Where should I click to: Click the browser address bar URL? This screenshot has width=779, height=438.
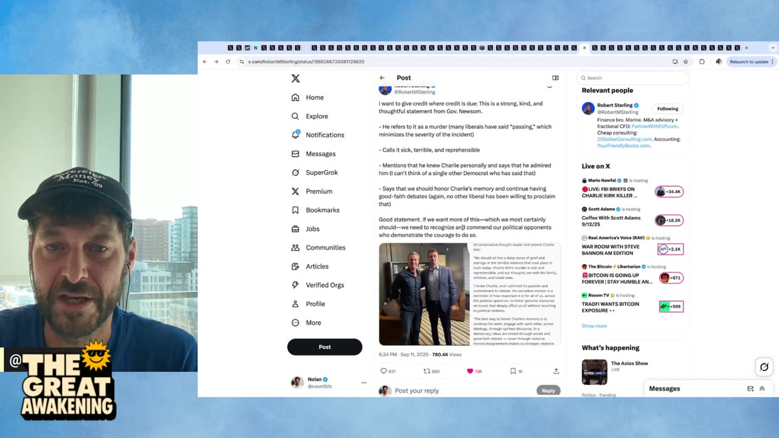[306, 61]
